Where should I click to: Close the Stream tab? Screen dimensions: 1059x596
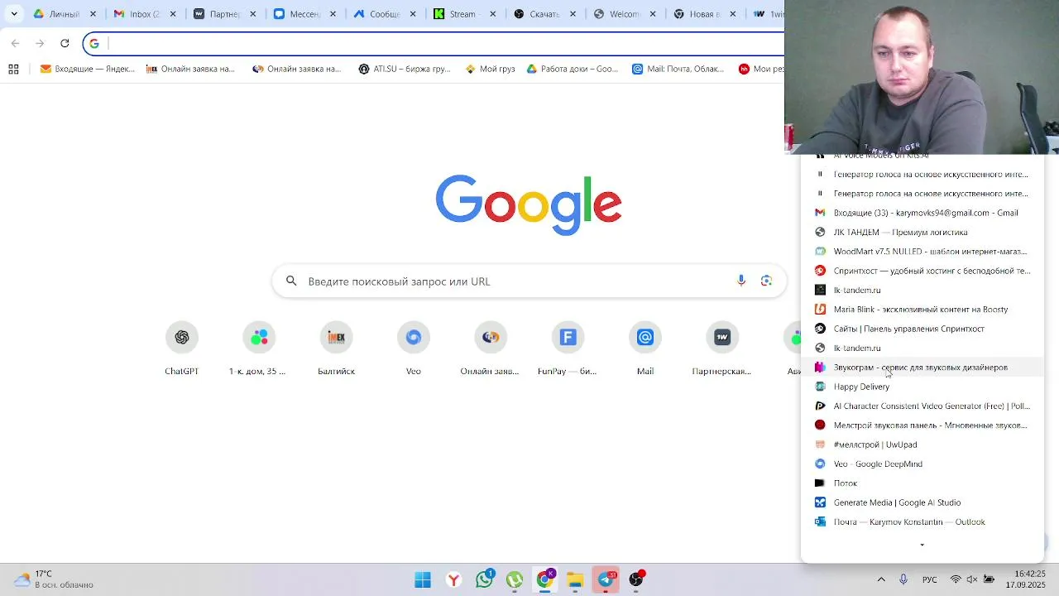point(493,14)
